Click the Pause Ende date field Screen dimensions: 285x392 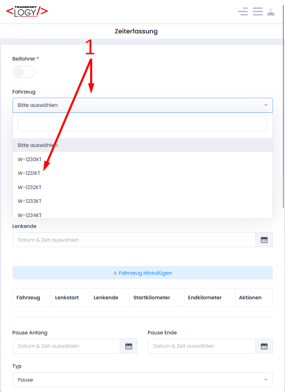pos(201,346)
